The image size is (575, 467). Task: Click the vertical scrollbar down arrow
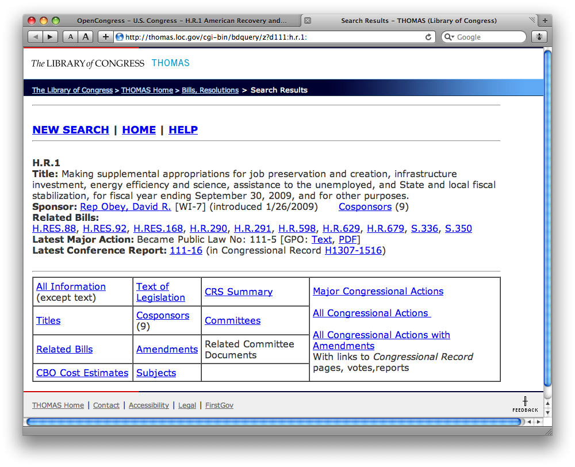(547, 412)
